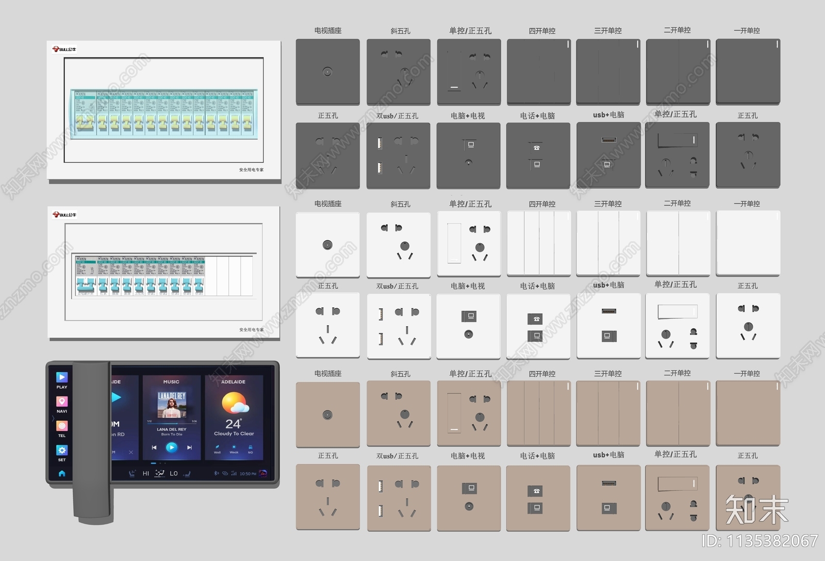Image resolution: width=825 pixels, height=561 pixels.
Task: Click the telephone jack on beige 电话+电脑 plate
Action: (535, 491)
